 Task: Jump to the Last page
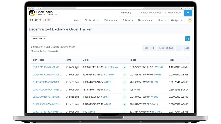(186, 48)
